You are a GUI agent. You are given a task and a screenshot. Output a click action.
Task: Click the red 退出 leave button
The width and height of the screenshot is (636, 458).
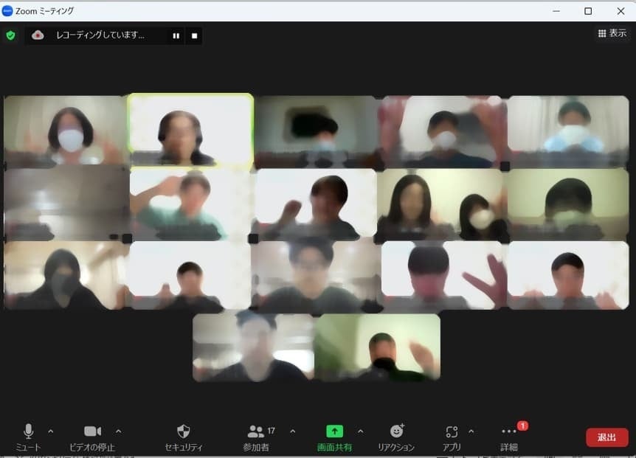click(606, 437)
